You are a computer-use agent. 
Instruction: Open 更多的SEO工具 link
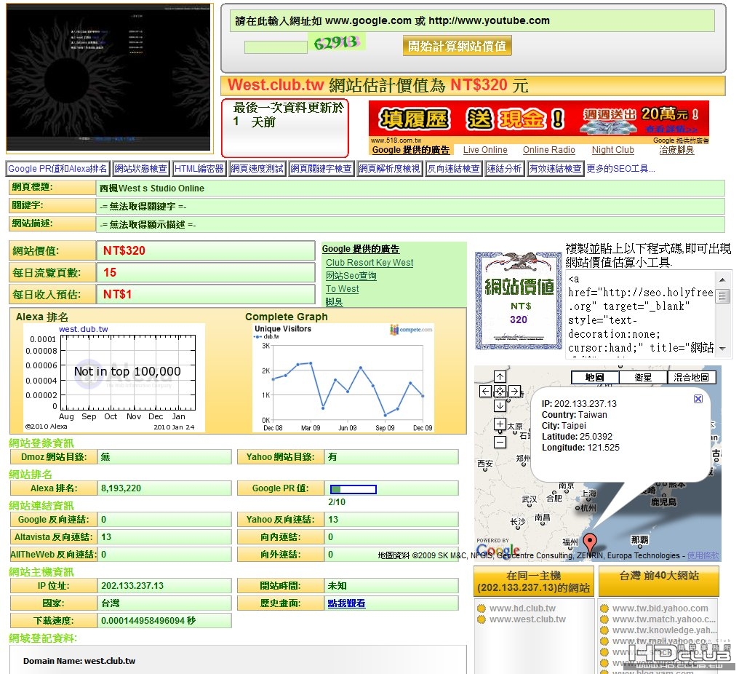tap(620, 168)
